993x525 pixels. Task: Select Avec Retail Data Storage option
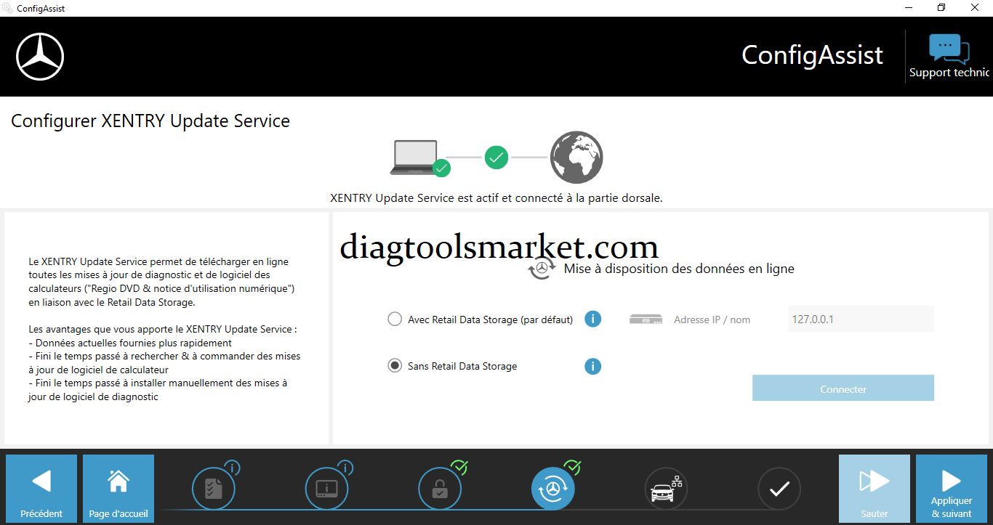395,320
